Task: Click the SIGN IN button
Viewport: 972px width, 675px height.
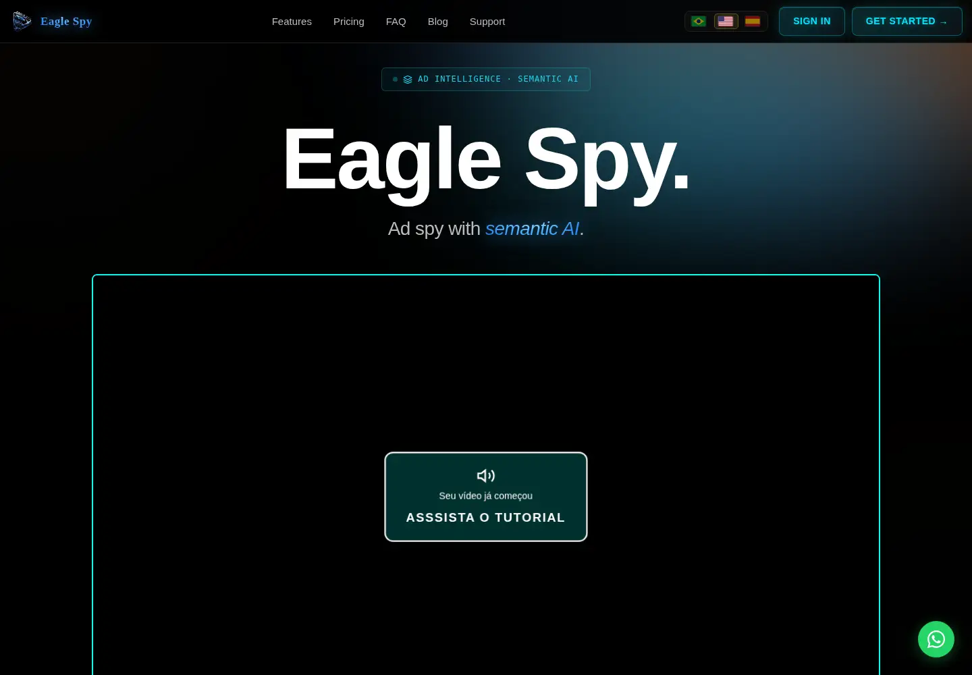Action: tap(812, 21)
